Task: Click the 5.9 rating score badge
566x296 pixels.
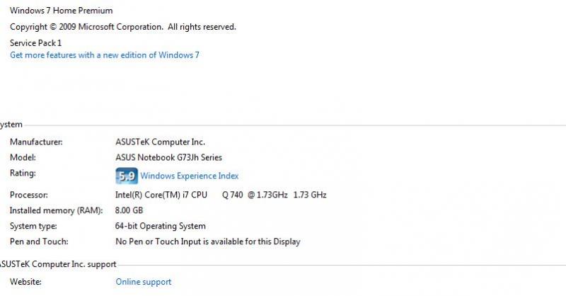Action: click(126, 176)
